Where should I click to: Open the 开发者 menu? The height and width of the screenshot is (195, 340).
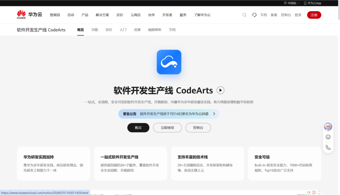point(167,15)
